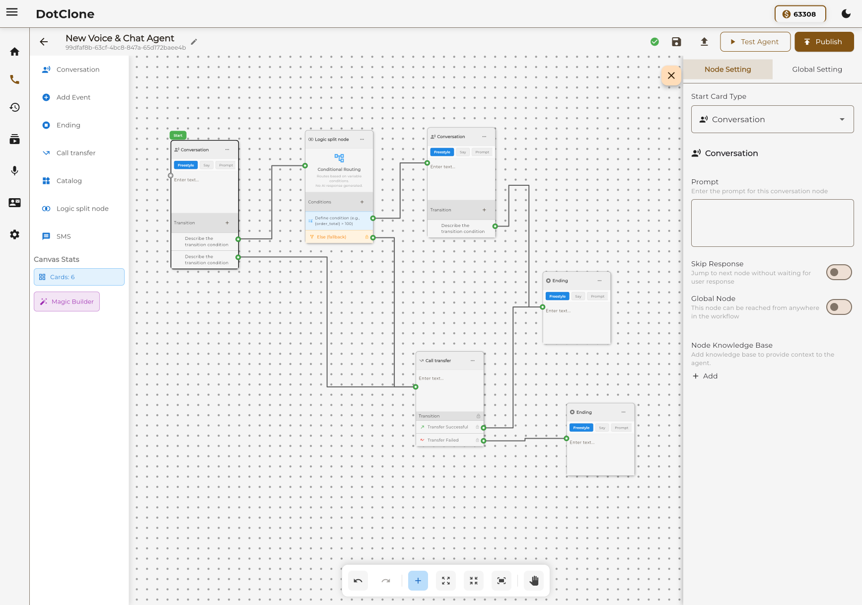Viewport: 862px width, 605px height.
Task: Add transition in second Conversation card
Action: point(484,210)
